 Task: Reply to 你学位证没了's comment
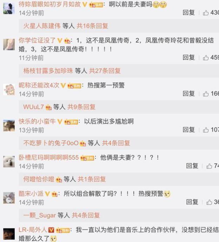(189, 57)
